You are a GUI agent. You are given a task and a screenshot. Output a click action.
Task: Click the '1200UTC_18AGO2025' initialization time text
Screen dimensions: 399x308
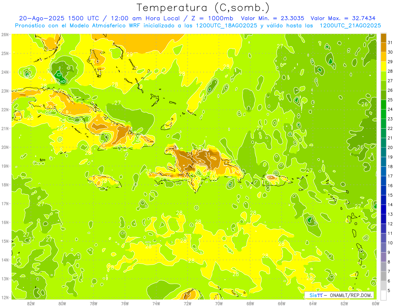coord(226,26)
